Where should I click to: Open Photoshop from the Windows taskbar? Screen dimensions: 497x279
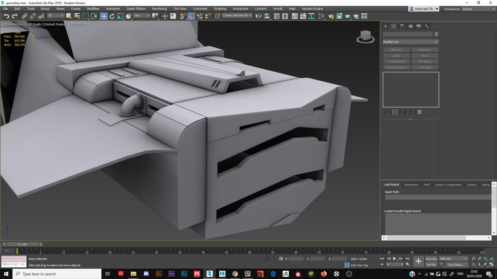[x=184, y=274]
